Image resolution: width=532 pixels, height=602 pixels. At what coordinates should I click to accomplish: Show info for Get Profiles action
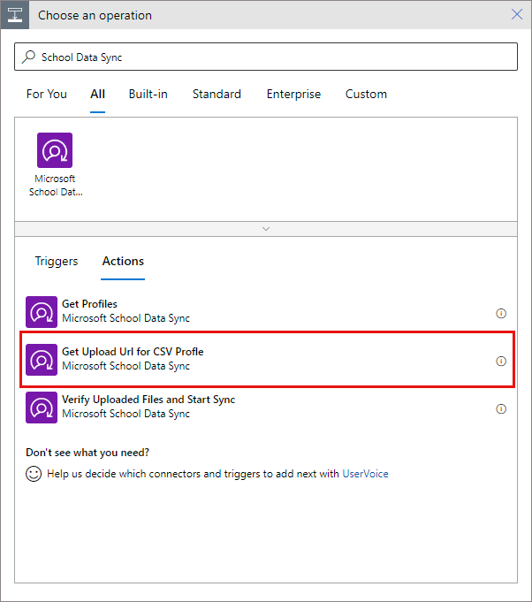(501, 313)
